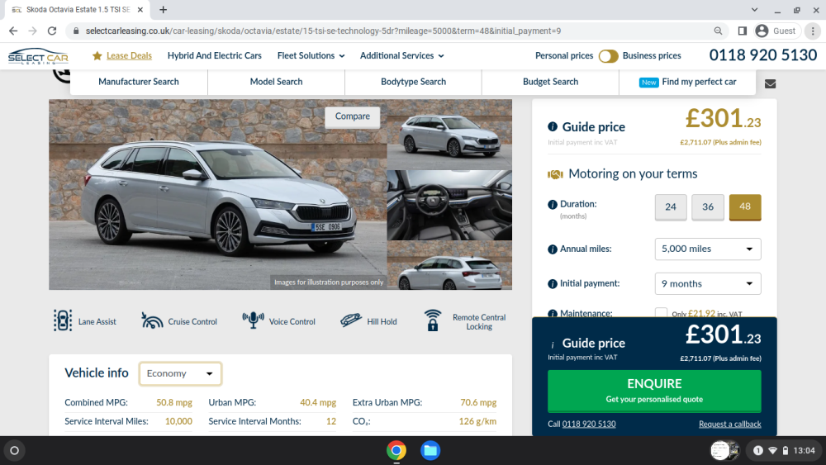
Task: Switch to Model Search tab
Action: (276, 82)
